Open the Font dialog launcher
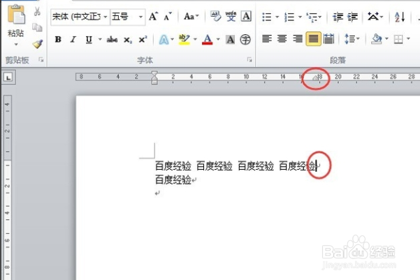Viewport: 420px width, 280px height. [249, 59]
